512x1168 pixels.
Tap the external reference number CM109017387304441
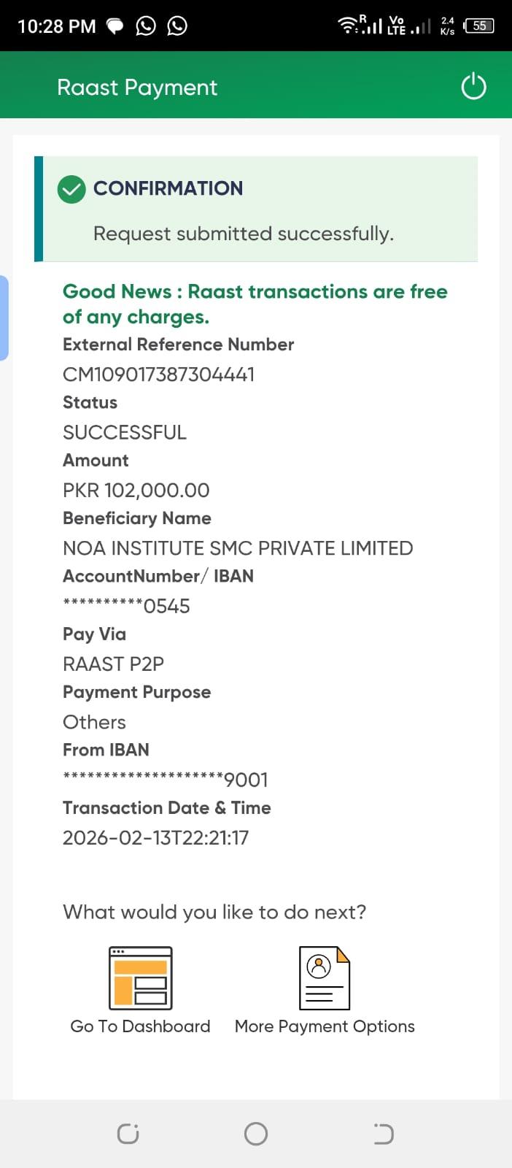[x=159, y=374]
